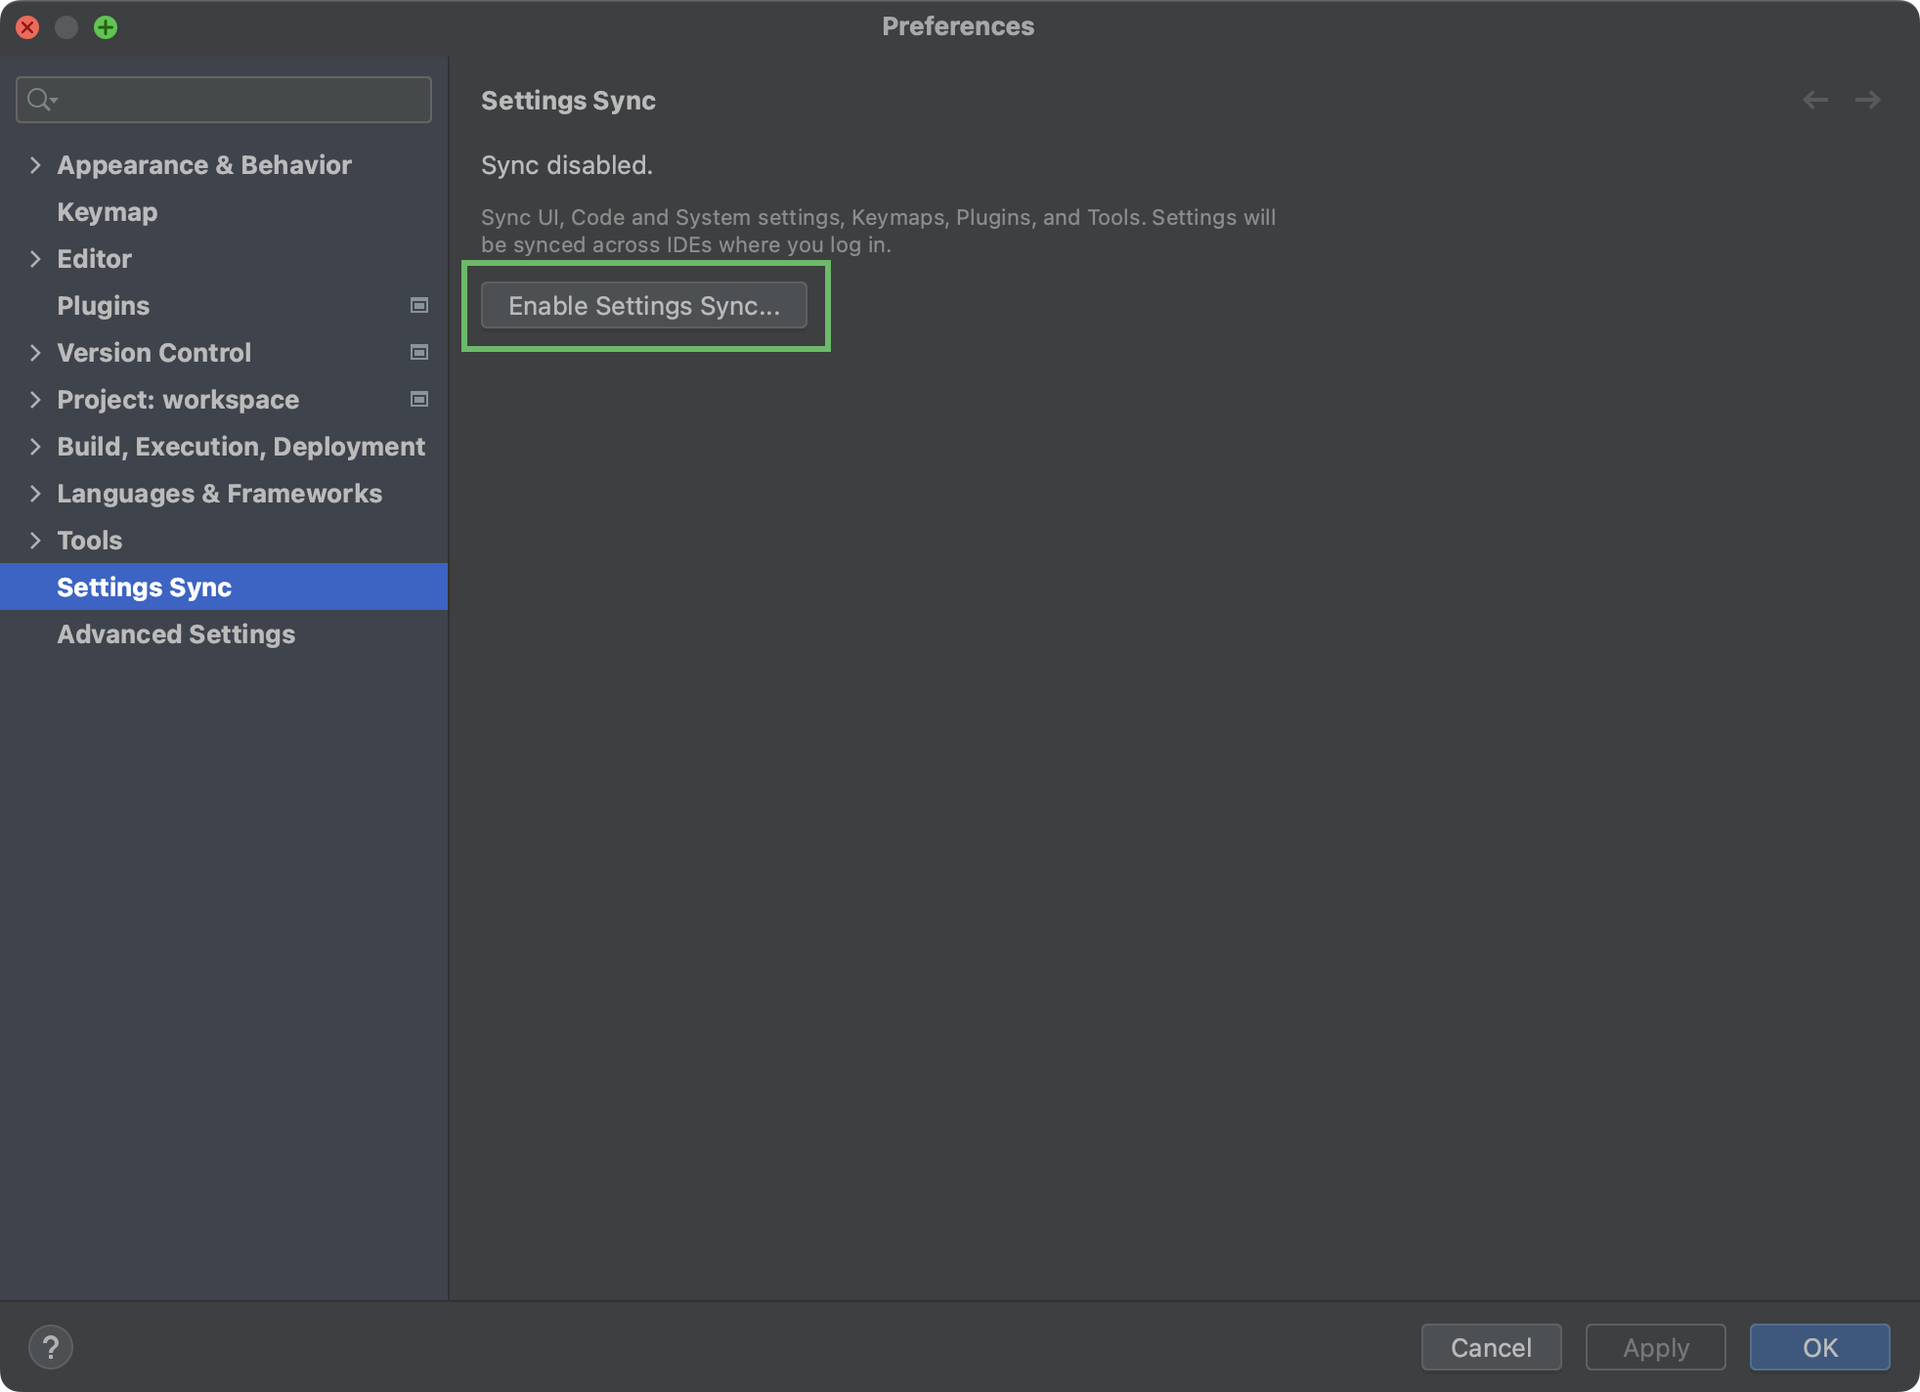
Task: Open search options via the magnifier icon
Action: pos(41,99)
